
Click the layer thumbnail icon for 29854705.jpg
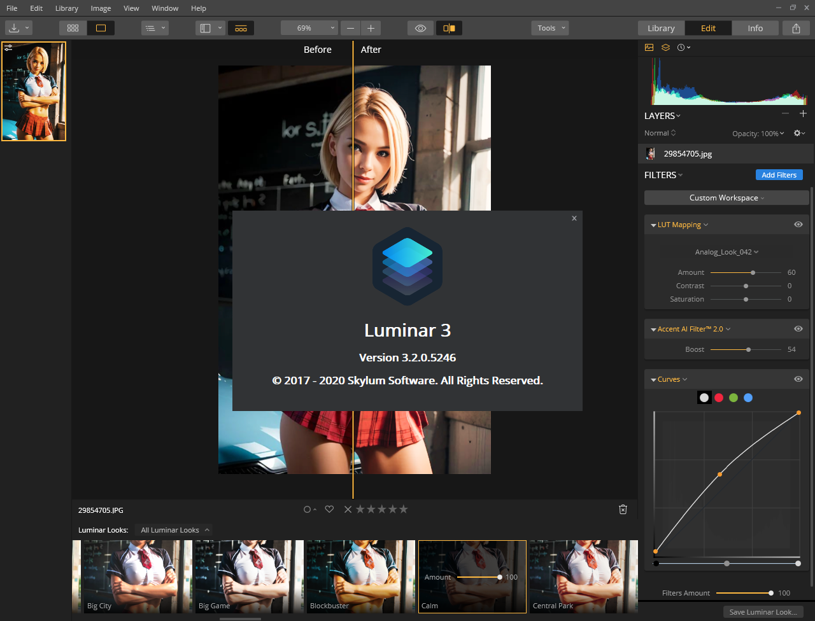(650, 153)
